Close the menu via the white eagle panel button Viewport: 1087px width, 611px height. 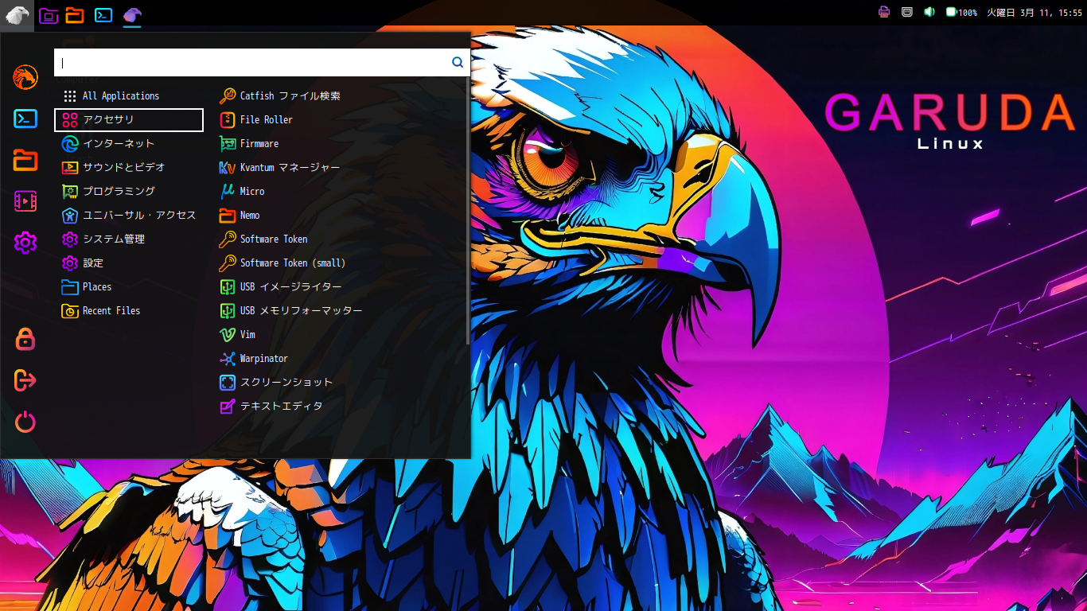(x=17, y=14)
